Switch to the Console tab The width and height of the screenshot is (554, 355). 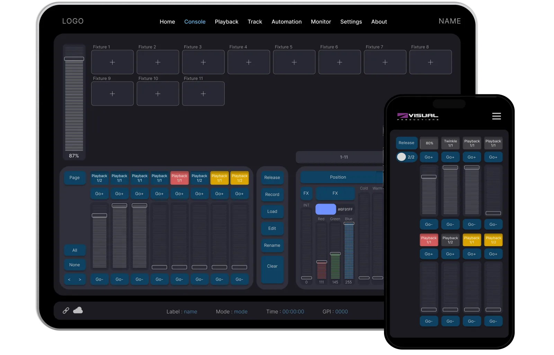click(195, 22)
